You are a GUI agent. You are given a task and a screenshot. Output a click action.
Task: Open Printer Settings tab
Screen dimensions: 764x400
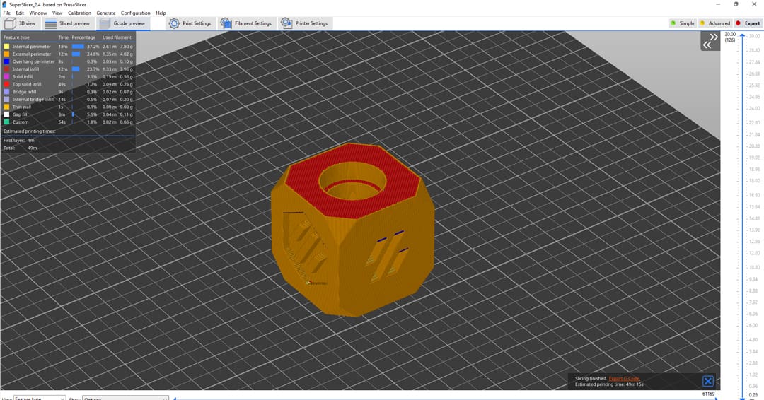(305, 23)
